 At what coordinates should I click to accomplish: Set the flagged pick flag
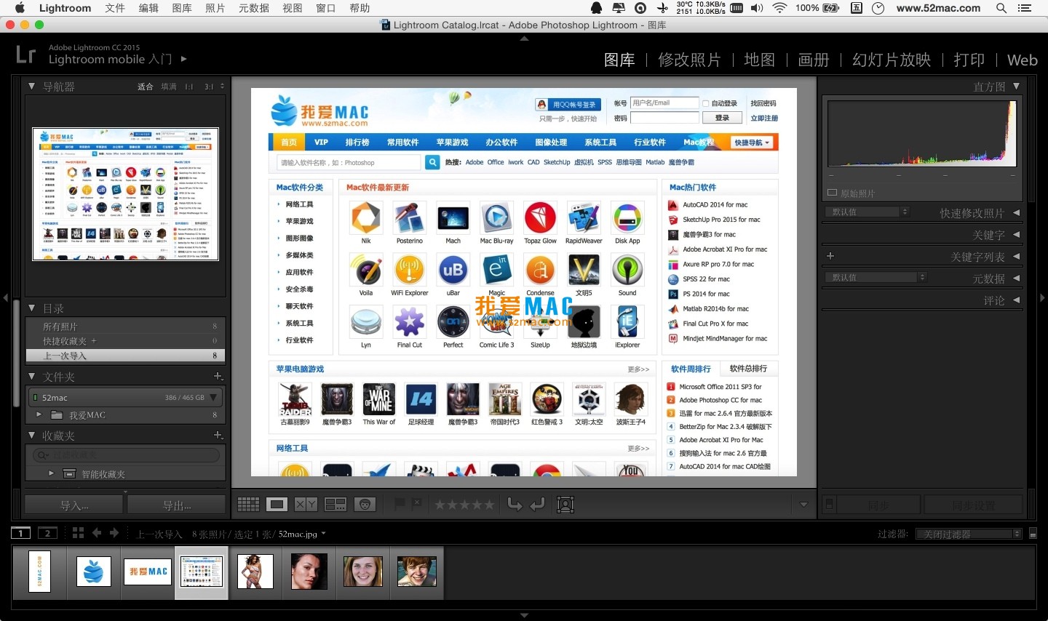click(x=400, y=503)
